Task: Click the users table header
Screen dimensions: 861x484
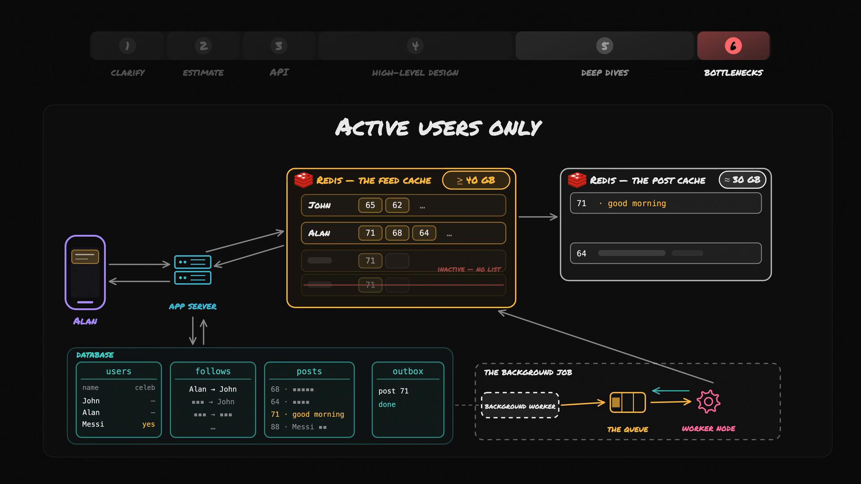Action: (119, 372)
